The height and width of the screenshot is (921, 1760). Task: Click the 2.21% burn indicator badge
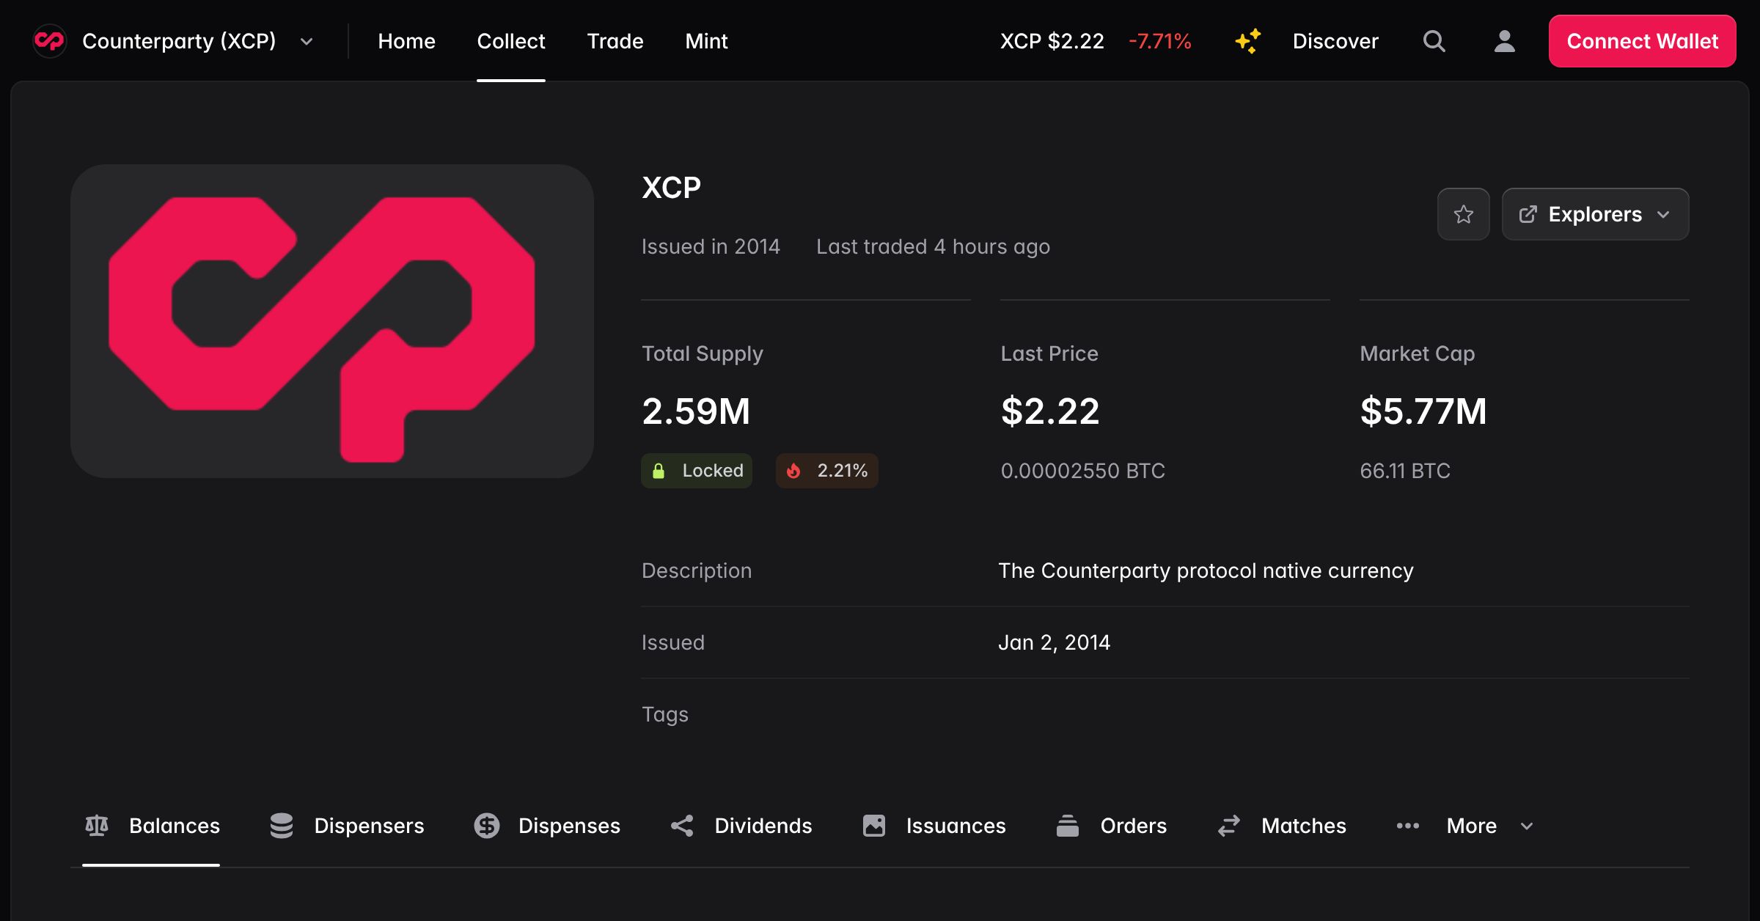point(826,471)
